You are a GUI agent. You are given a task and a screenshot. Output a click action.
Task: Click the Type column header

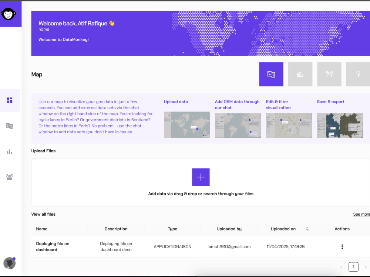click(x=172, y=229)
